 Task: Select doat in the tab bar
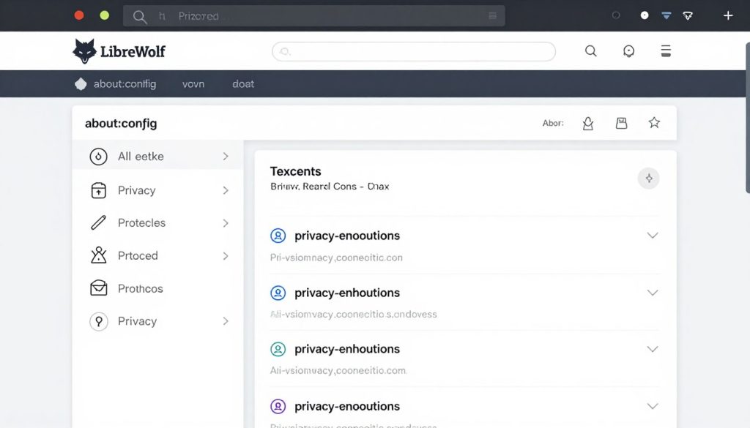coord(242,83)
